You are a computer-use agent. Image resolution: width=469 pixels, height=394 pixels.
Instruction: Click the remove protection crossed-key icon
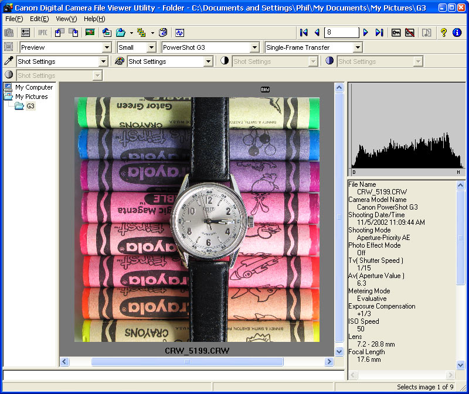[410, 32]
